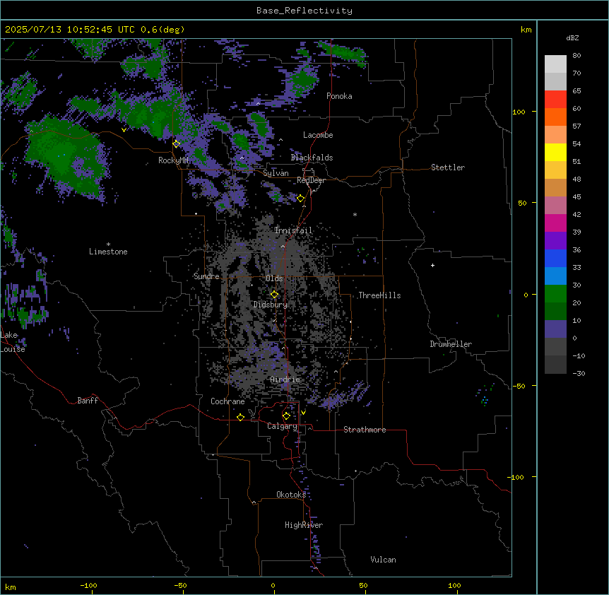Click the yellow diamond marker beside RockyMH
The image size is (609, 595).
[x=177, y=144]
